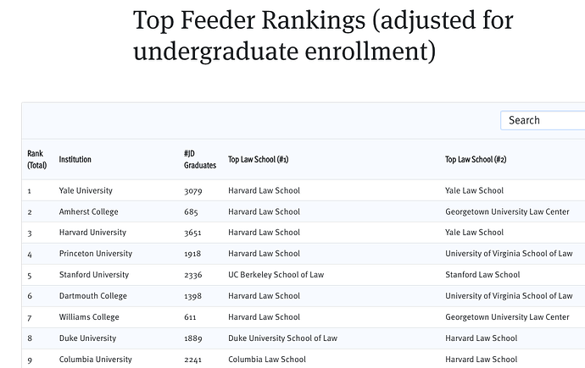
Task: Sort by Top Law School (#1) header
Action: pyautogui.click(x=259, y=160)
